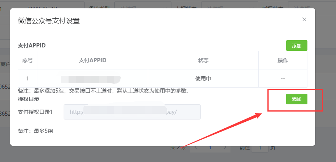336x162 pixels.
Task: Click the 授权目录 section heading
Action: click(x=29, y=99)
